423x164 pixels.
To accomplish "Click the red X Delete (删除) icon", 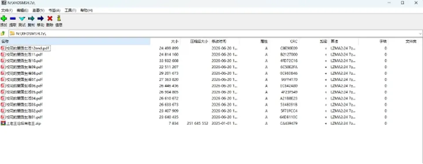I will (x=50, y=18).
